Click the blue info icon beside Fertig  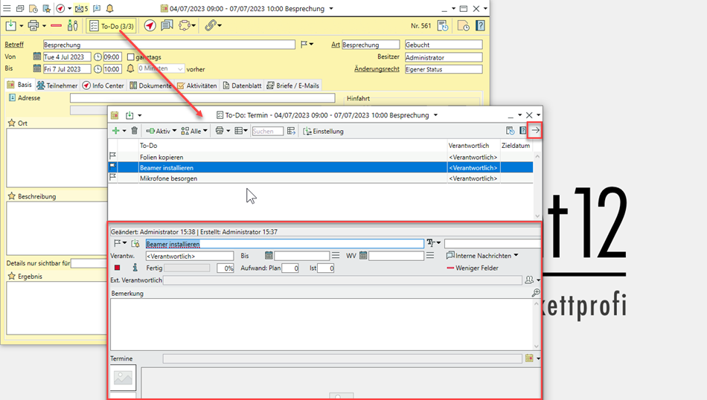point(135,268)
